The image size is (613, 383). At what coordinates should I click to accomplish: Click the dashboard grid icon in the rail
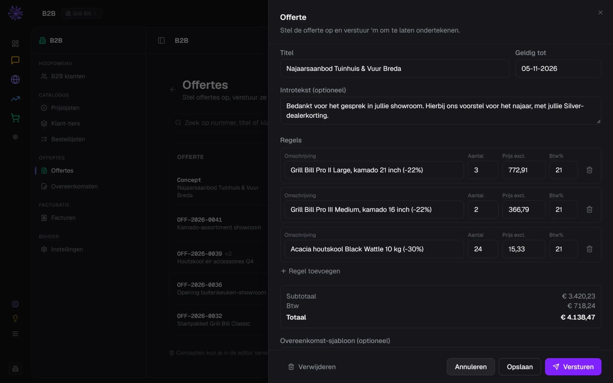15,43
